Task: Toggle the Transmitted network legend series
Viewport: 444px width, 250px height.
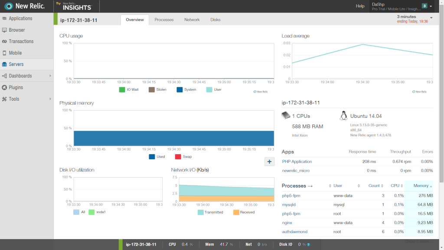Action: click(x=210, y=212)
